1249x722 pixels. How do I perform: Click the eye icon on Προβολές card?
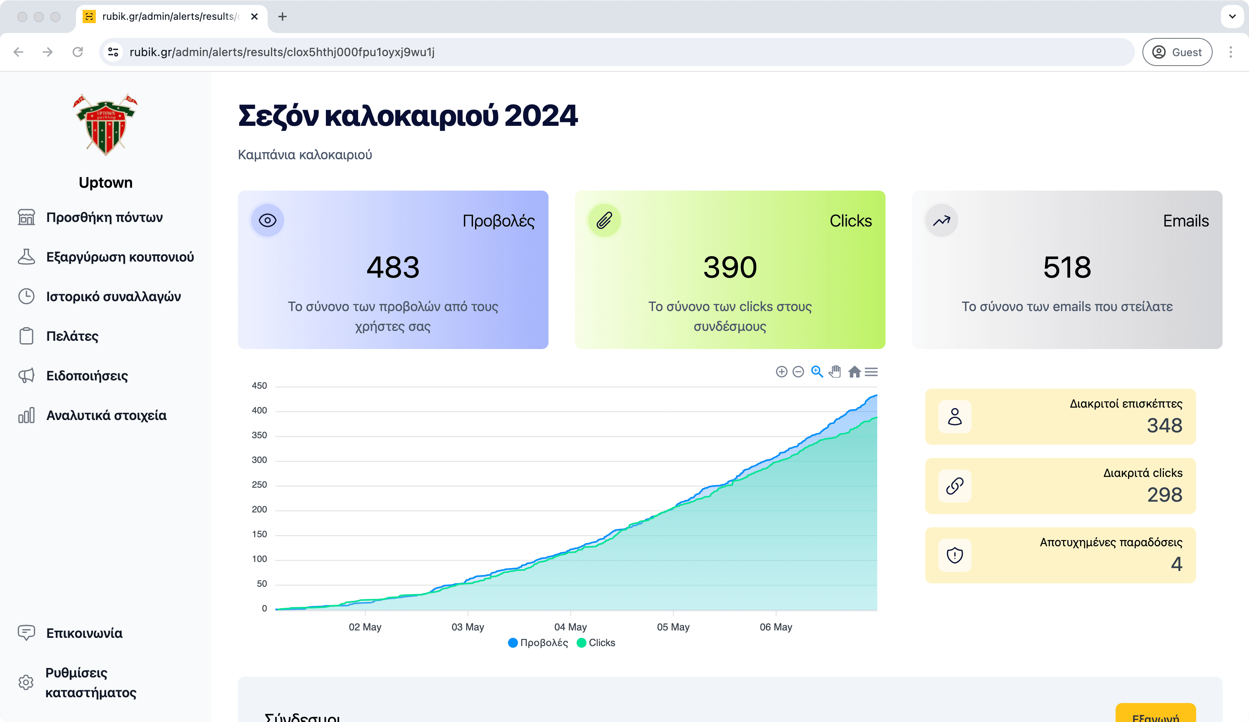click(267, 220)
